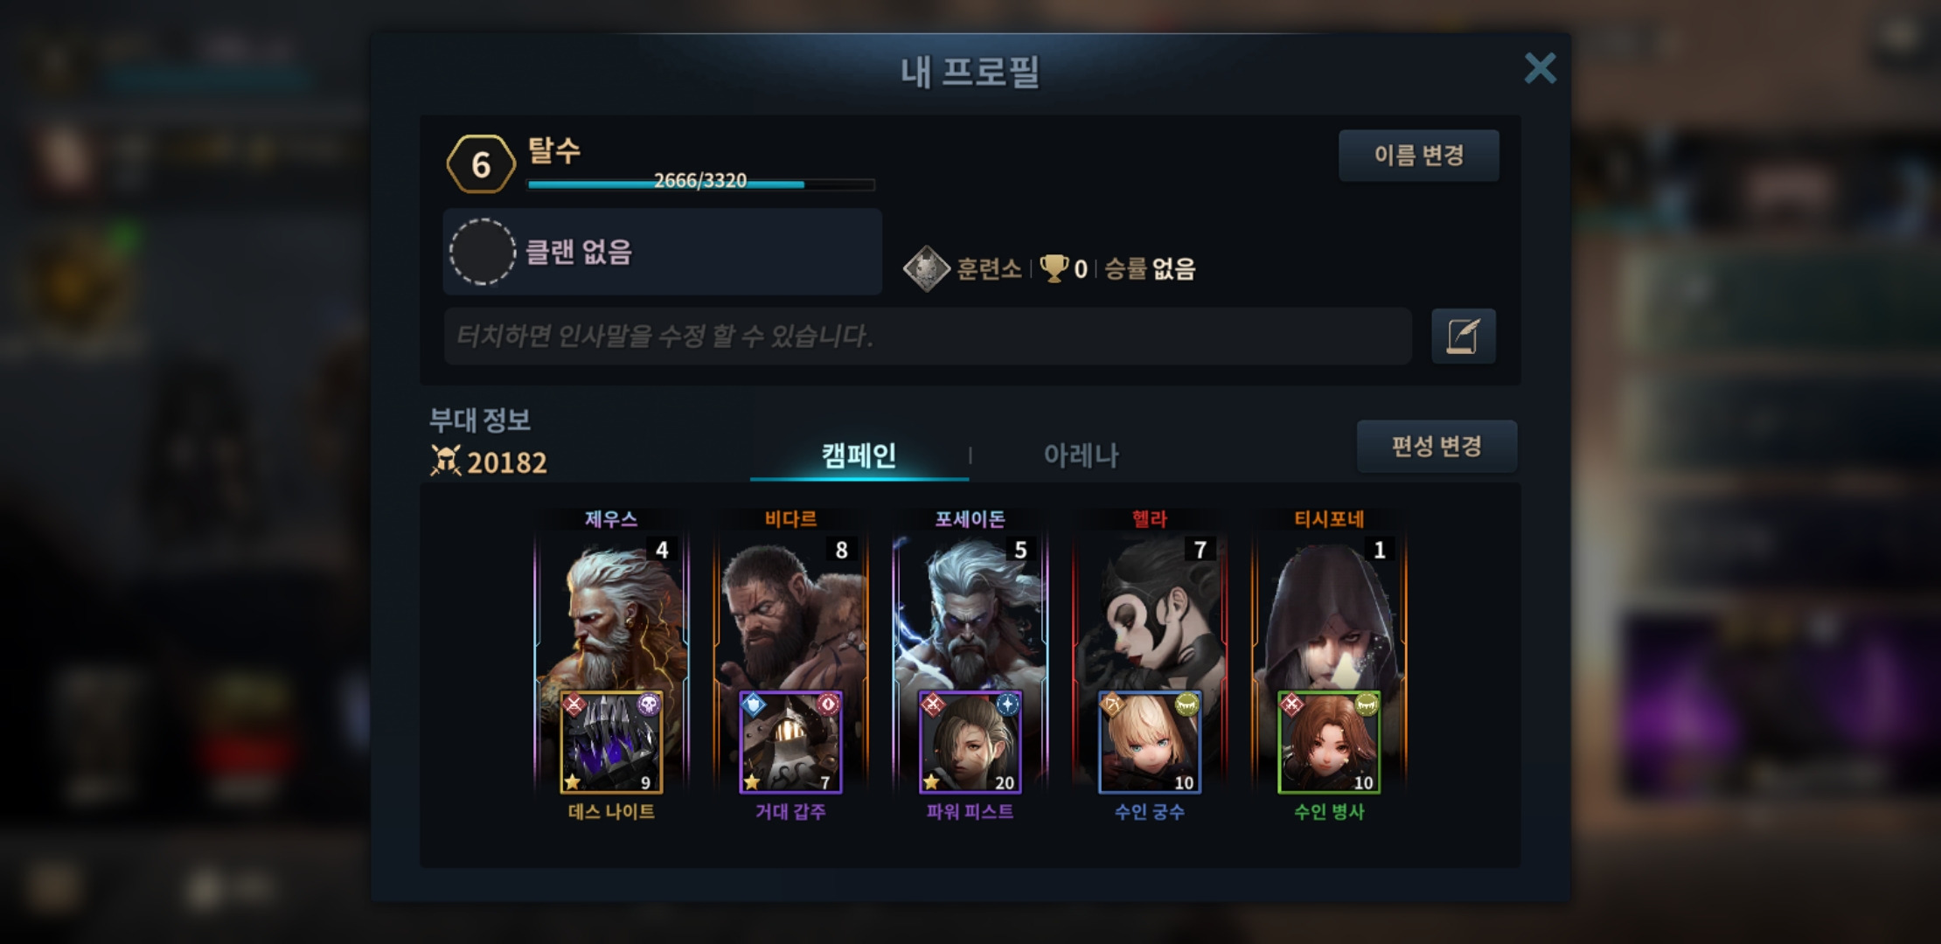
Task: Select the beast soldier unit icon
Action: 1329,742
